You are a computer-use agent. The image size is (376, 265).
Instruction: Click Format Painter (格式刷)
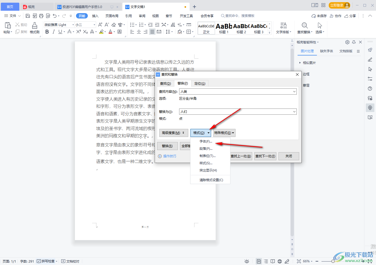click(x=35, y=28)
